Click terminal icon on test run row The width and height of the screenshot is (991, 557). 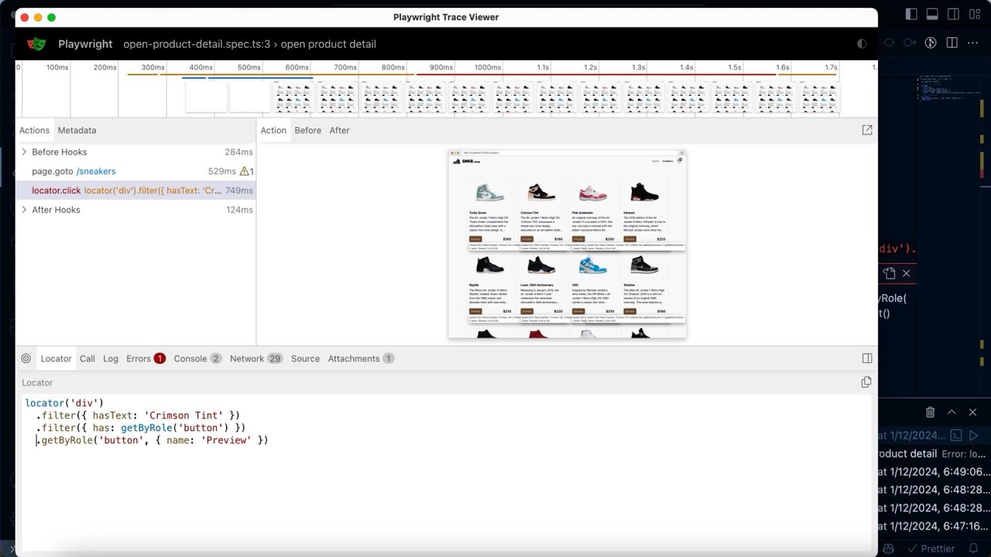tap(956, 436)
